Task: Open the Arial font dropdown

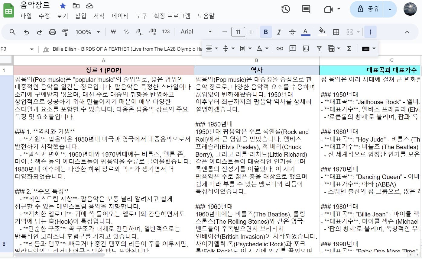Action: coord(196,32)
